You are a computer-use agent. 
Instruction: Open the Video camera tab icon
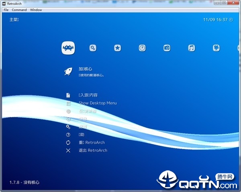click(x=216, y=48)
